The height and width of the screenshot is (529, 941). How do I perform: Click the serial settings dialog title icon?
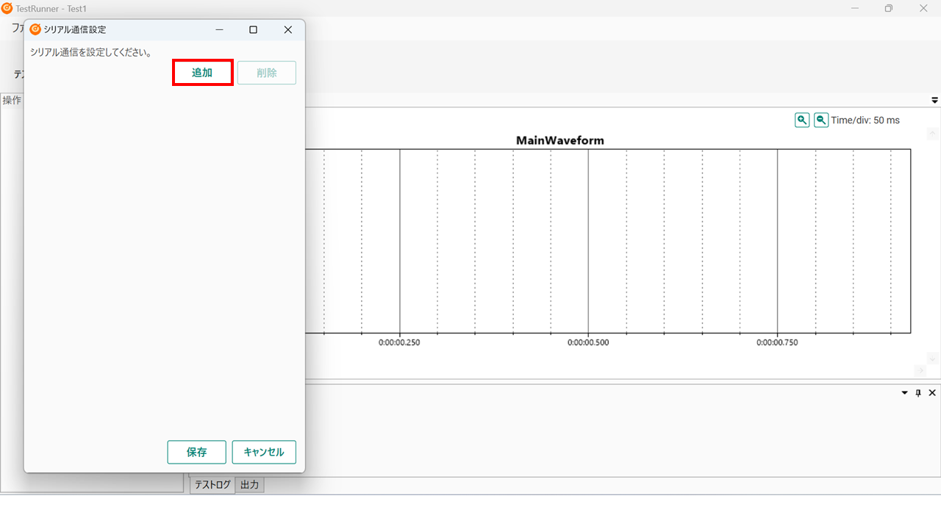(x=35, y=29)
